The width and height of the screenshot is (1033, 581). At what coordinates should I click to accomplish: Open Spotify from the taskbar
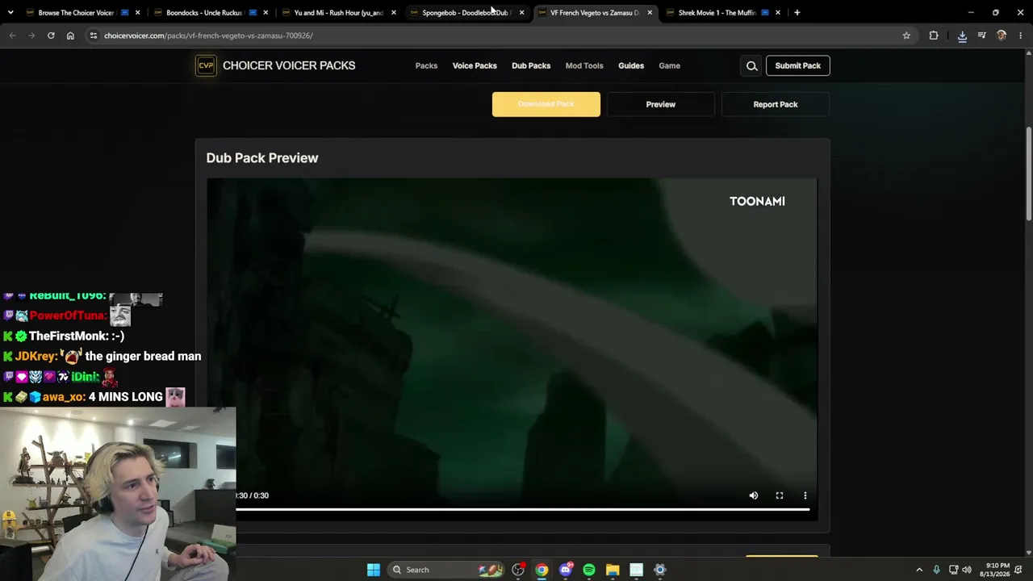589,570
